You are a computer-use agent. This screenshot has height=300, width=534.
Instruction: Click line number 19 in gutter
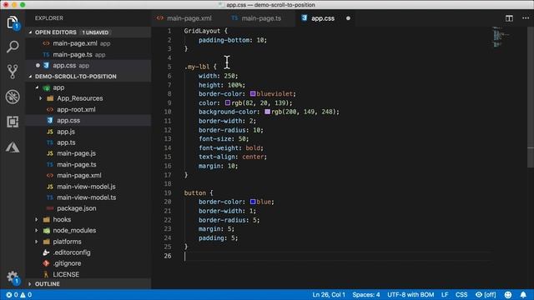click(168, 192)
